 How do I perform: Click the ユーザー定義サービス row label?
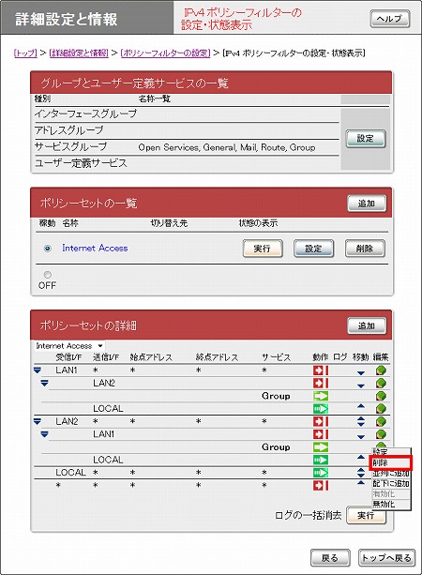pos(81,163)
